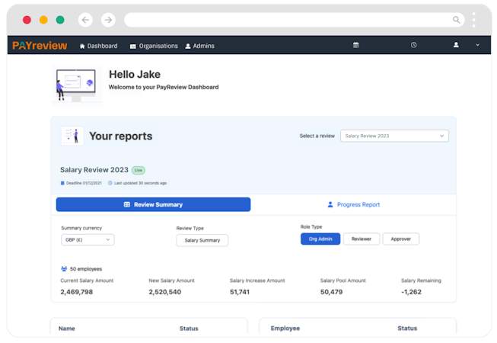Open the Admins nav item
This screenshot has width=497, height=343.
click(x=199, y=46)
